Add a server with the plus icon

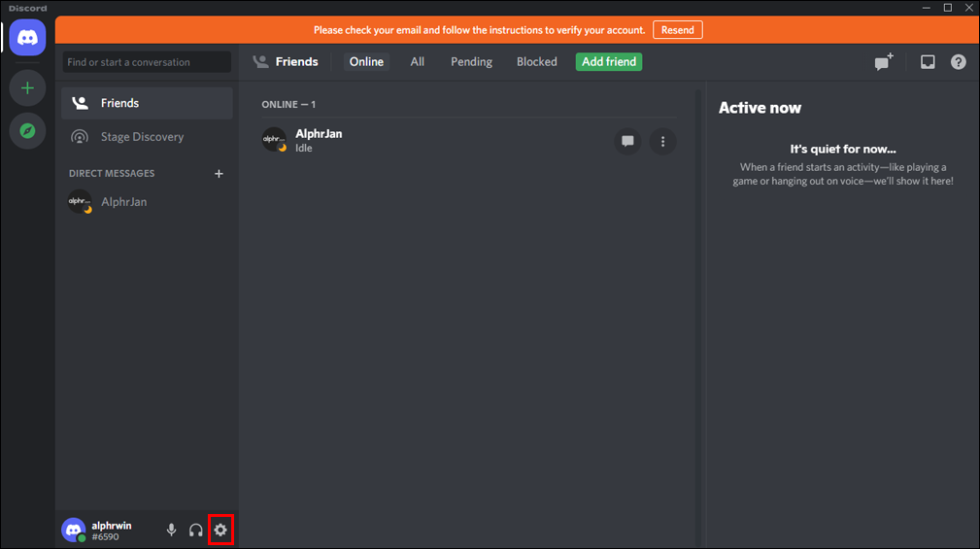(x=27, y=87)
